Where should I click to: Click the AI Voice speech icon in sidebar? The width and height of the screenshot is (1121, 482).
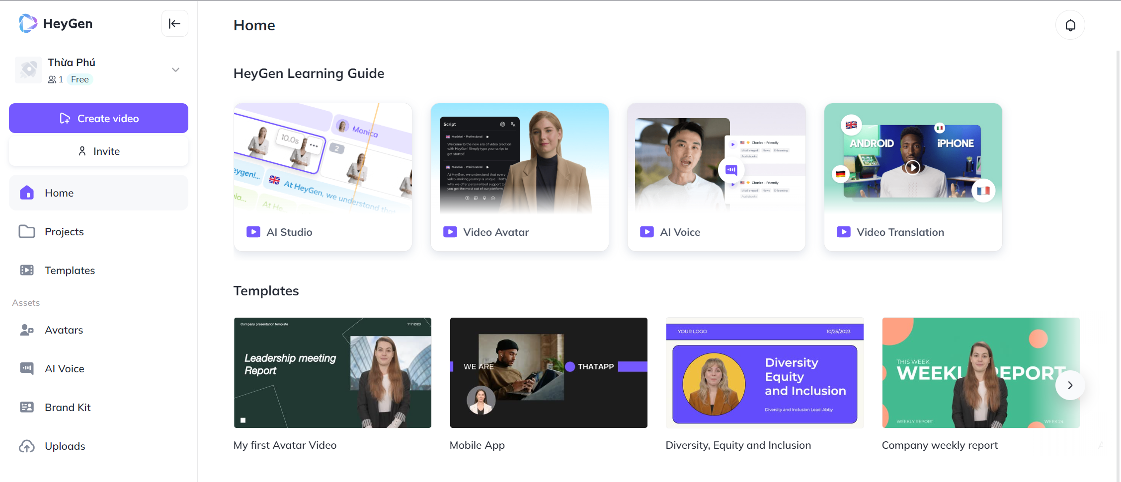tap(27, 368)
